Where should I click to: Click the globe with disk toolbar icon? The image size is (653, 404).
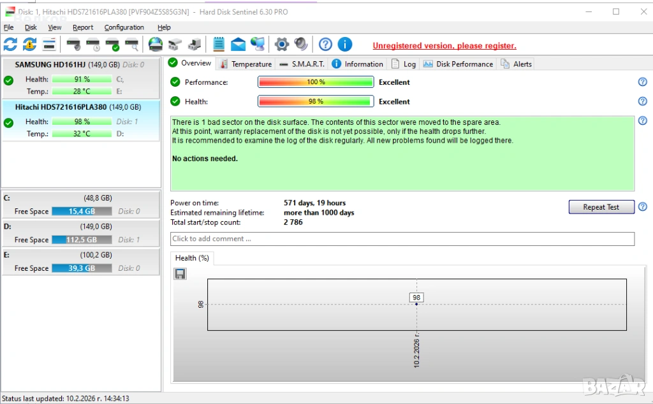click(156, 44)
